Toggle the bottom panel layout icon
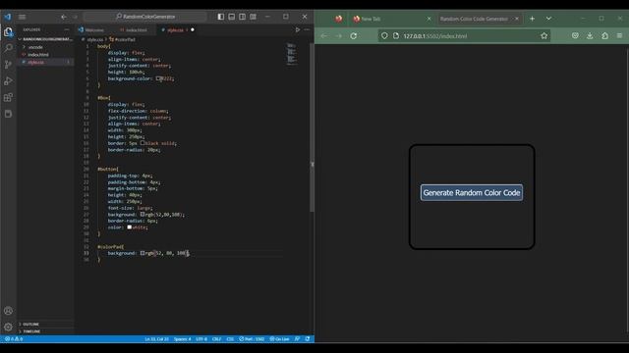This screenshot has height=353, width=629. (x=232, y=17)
